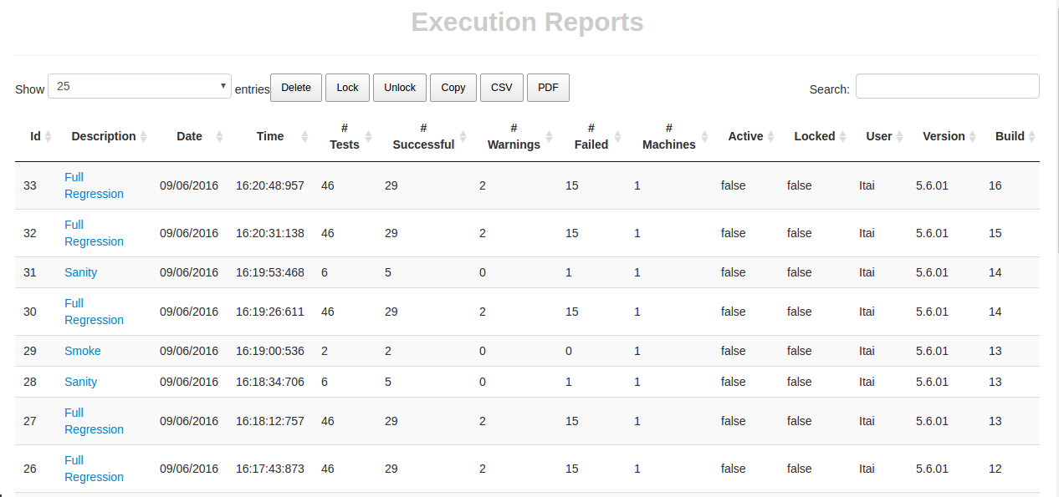Copy the table with Copy button
The width and height of the screenshot is (1059, 497).
453,88
